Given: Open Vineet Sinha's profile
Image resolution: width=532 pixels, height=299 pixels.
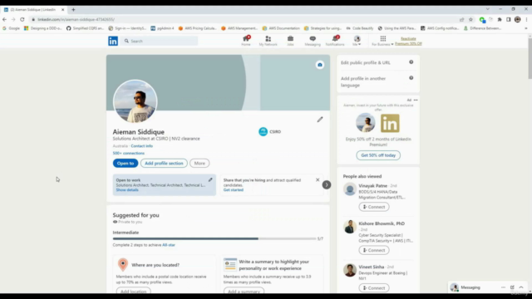Looking at the screenshot, I should click(372, 267).
